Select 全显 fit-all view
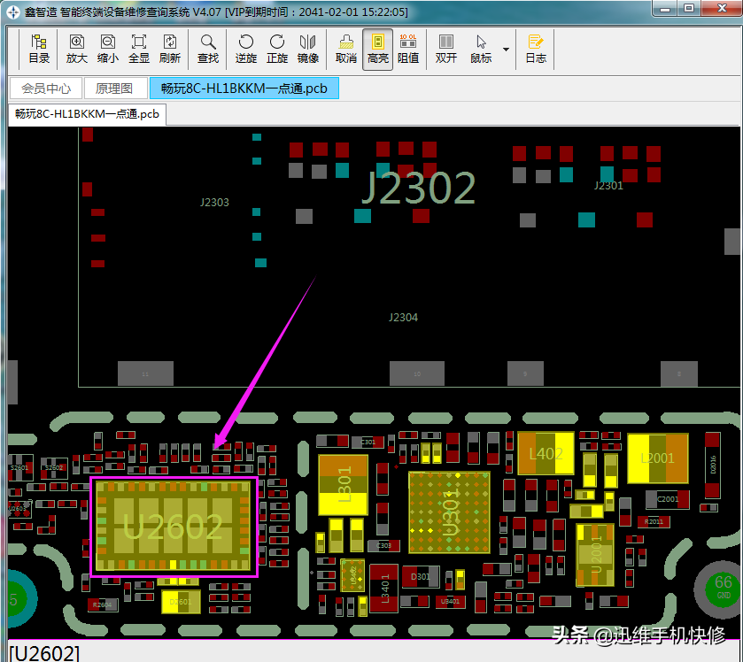Screen dimensions: 743x662 click(139, 50)
